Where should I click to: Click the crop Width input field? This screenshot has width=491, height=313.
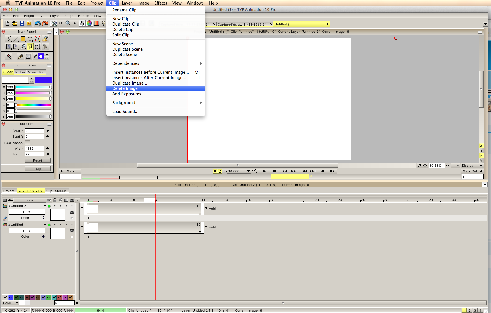pyautogui.click(x=34, y=149)
